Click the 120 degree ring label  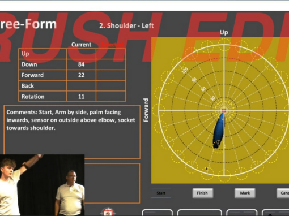pyautogui.click(x=185, y=70)
